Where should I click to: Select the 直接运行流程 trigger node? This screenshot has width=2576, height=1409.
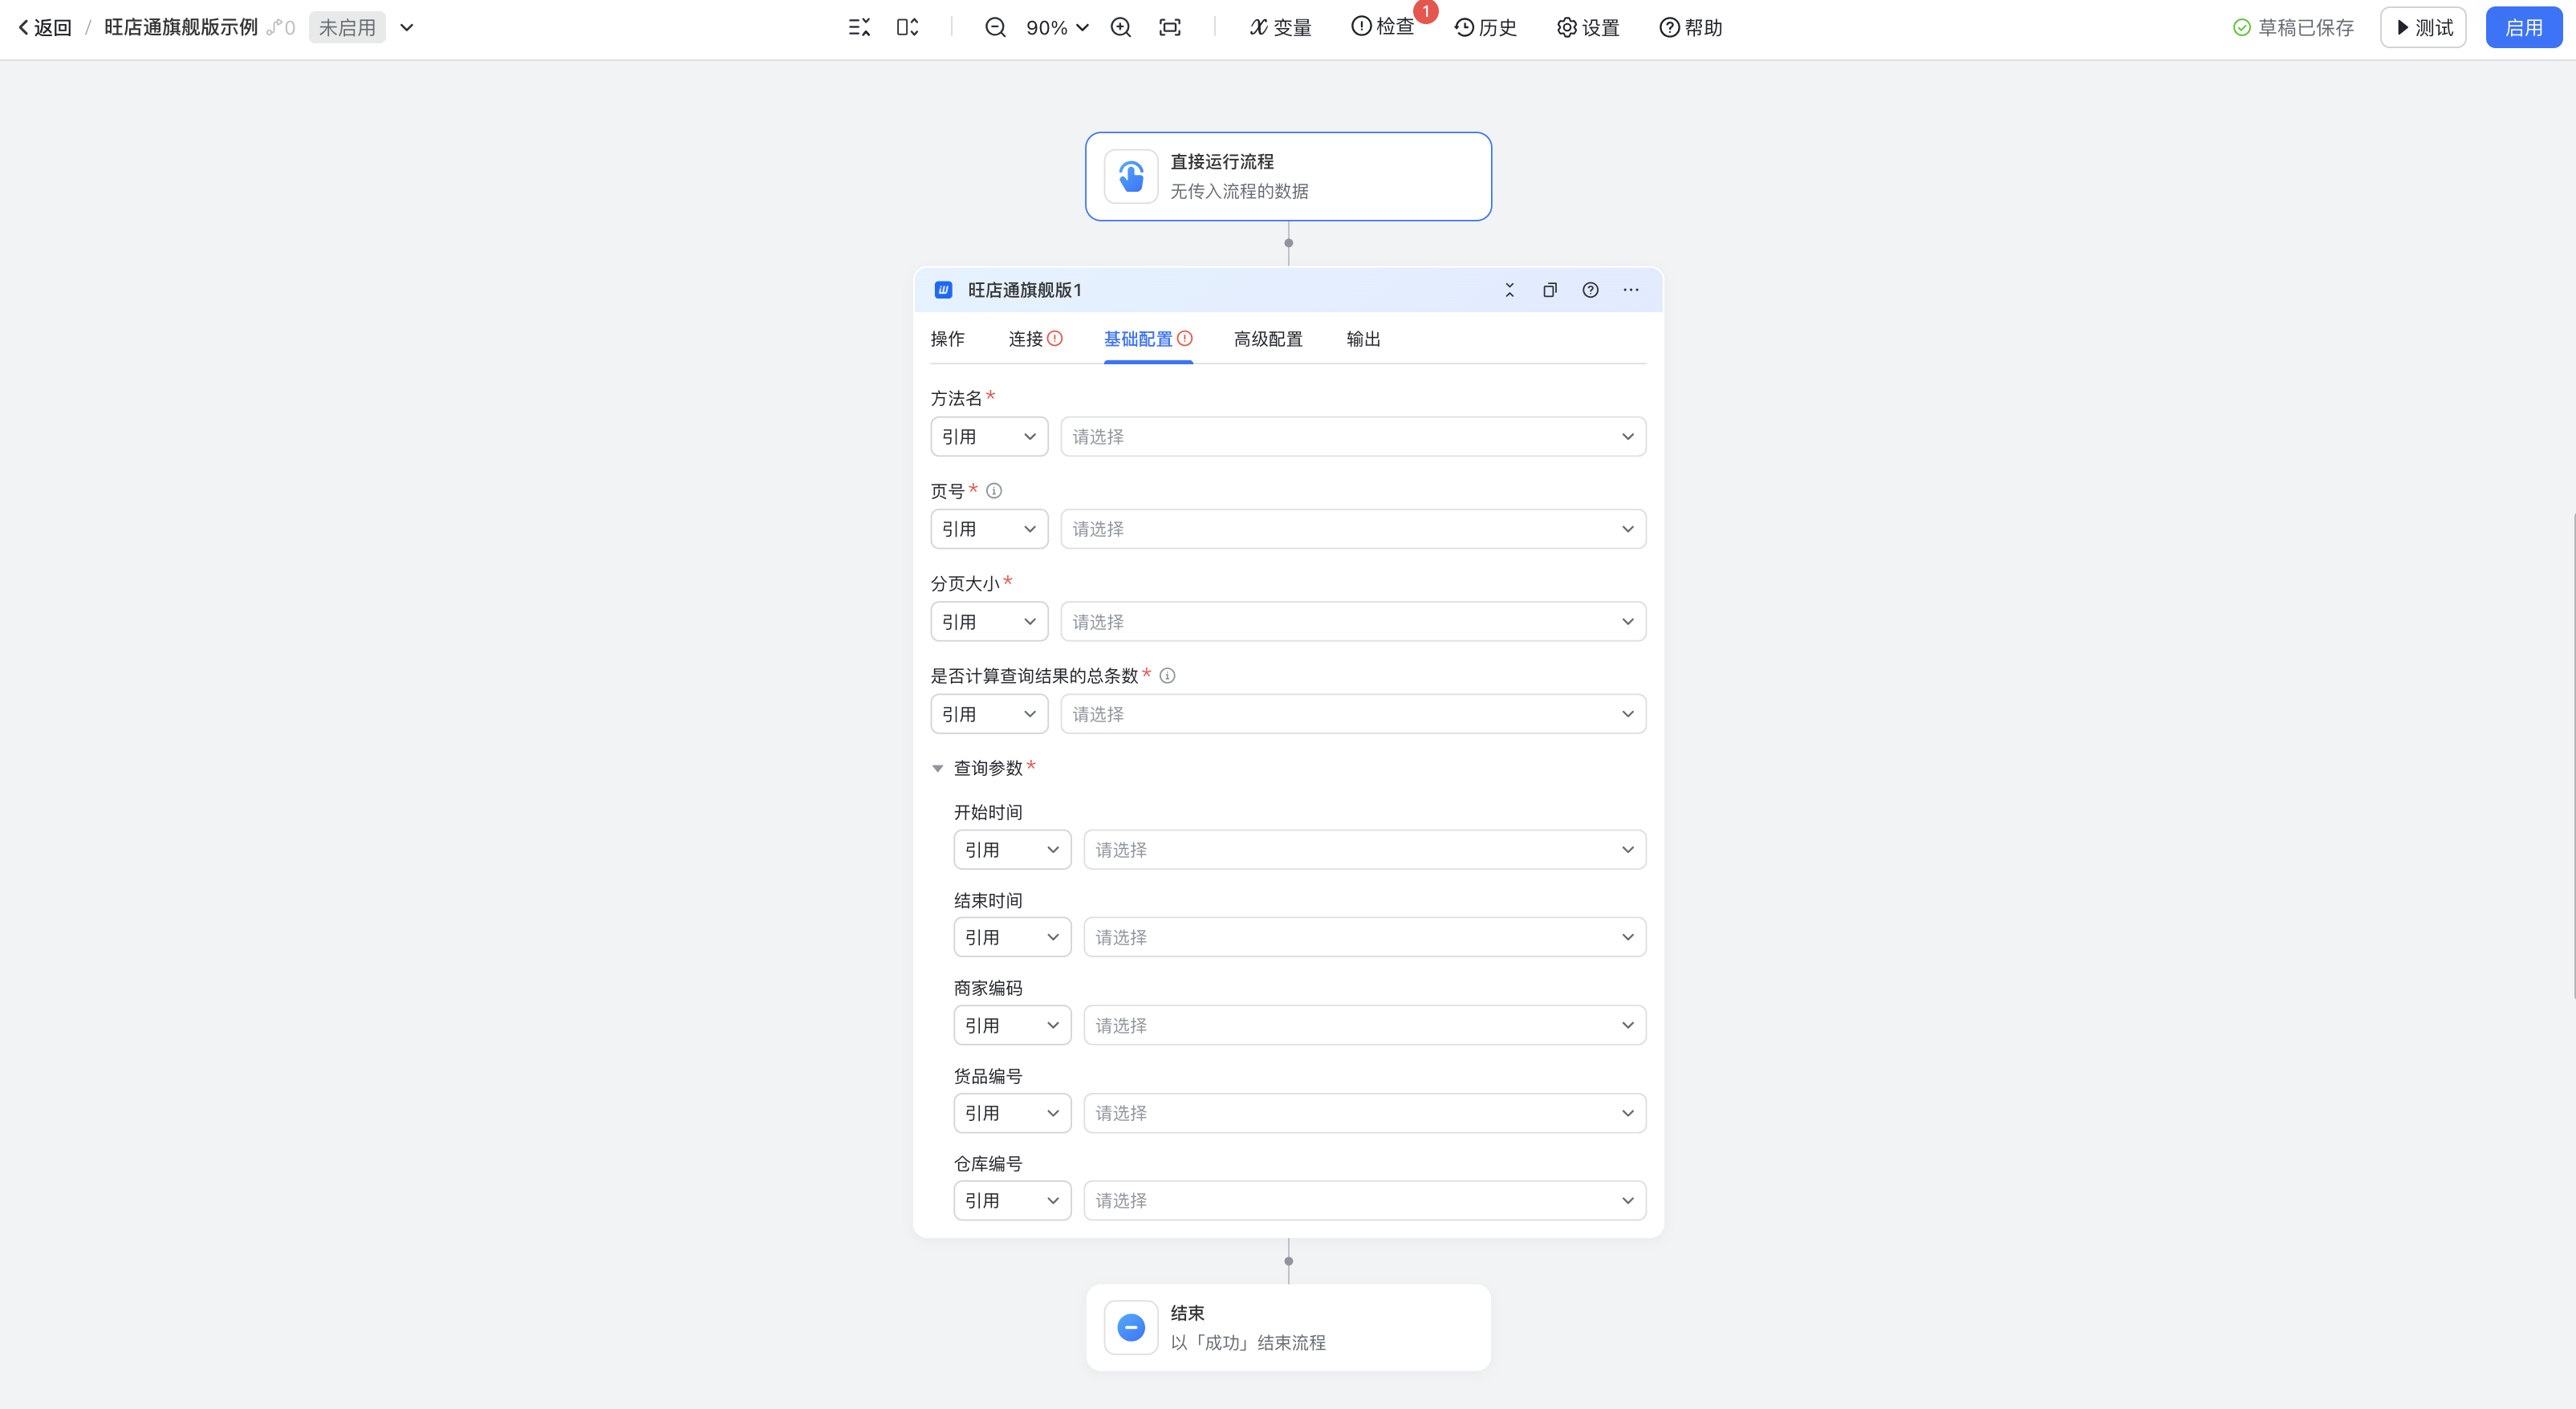pos(1288,176)
